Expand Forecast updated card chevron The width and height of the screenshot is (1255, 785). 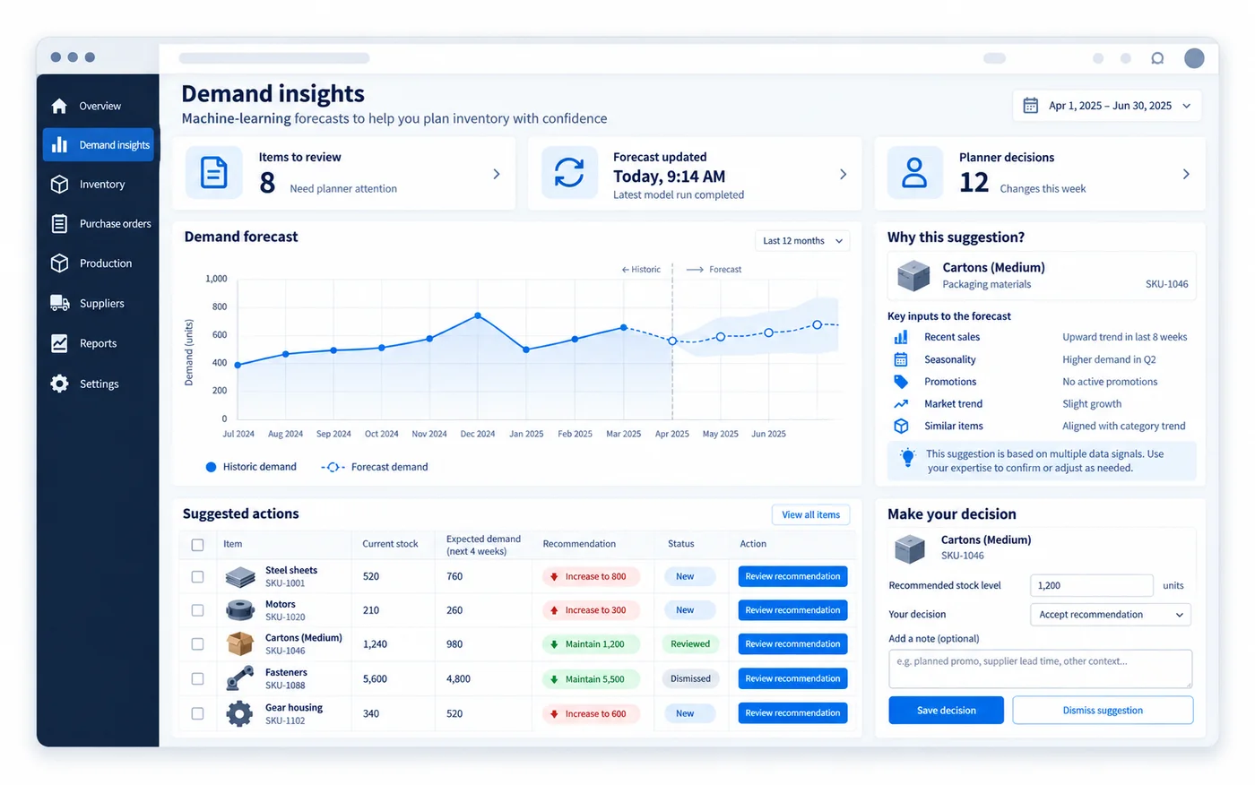843,174
